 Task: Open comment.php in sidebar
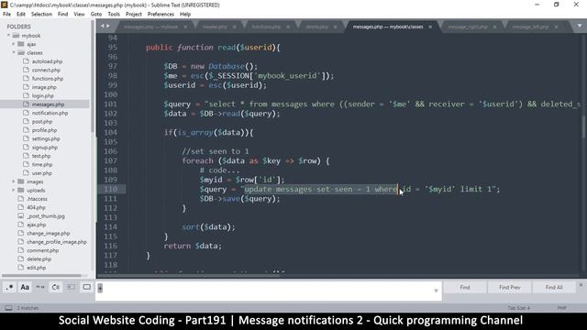(x=43, y=250)
